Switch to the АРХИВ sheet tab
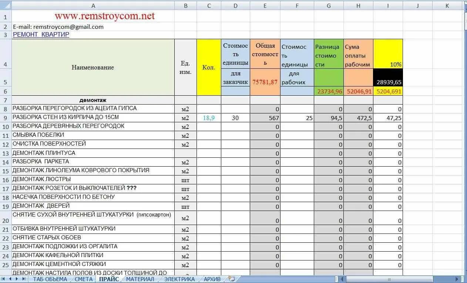This screenshot has width=467, height=283. point(212,279)
